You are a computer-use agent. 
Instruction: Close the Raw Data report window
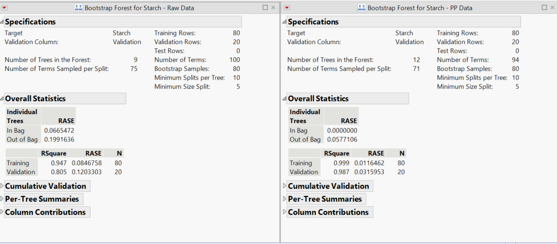(273, 8)
